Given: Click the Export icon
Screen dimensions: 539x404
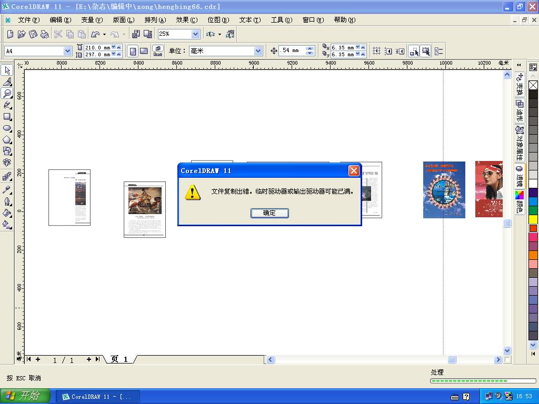Looking at the screenshot, I should pyautogui.click(x=148, y=34).
